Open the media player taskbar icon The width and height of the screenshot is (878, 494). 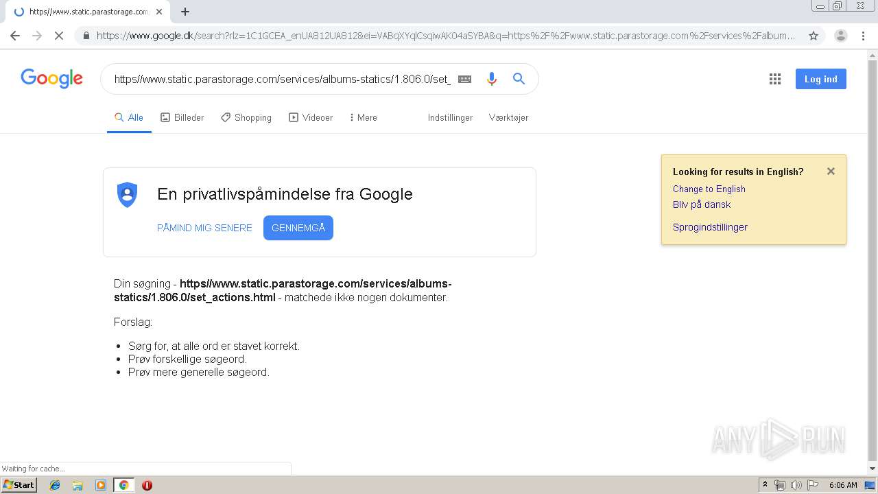click(x=101, y=485)
